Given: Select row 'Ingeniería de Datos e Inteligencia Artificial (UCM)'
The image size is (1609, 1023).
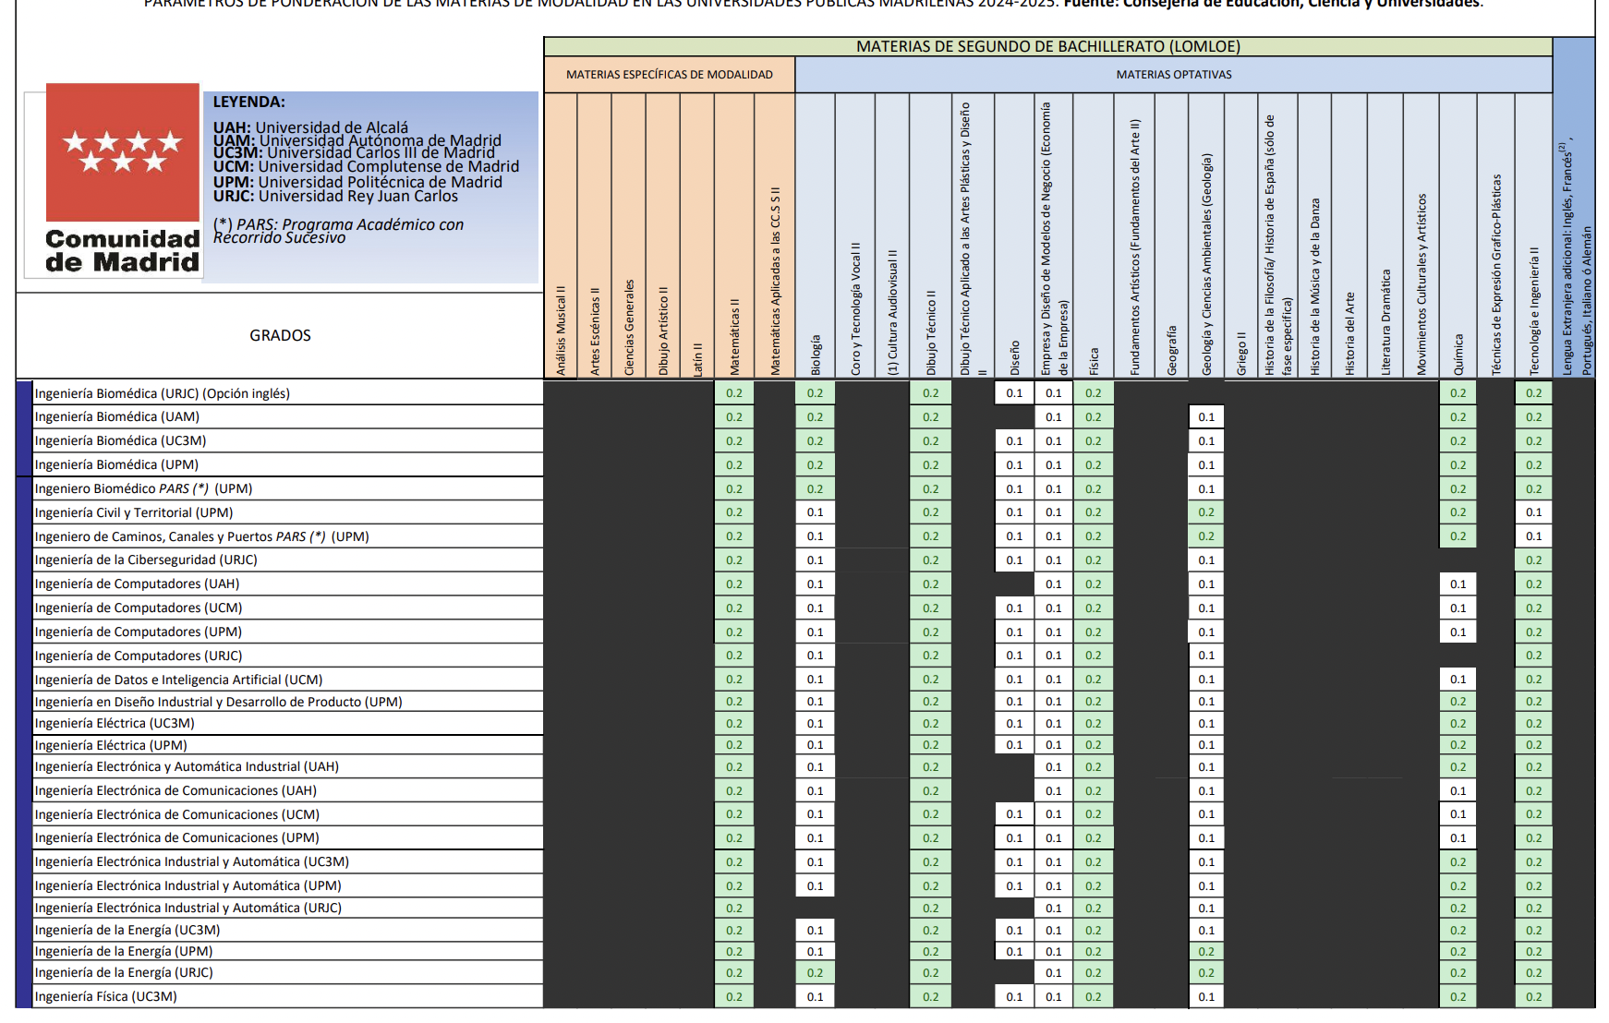Looking at the screenshot, I should click(x=287, y=680).
